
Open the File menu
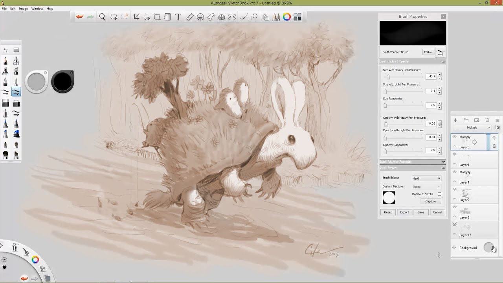point(4,9)
